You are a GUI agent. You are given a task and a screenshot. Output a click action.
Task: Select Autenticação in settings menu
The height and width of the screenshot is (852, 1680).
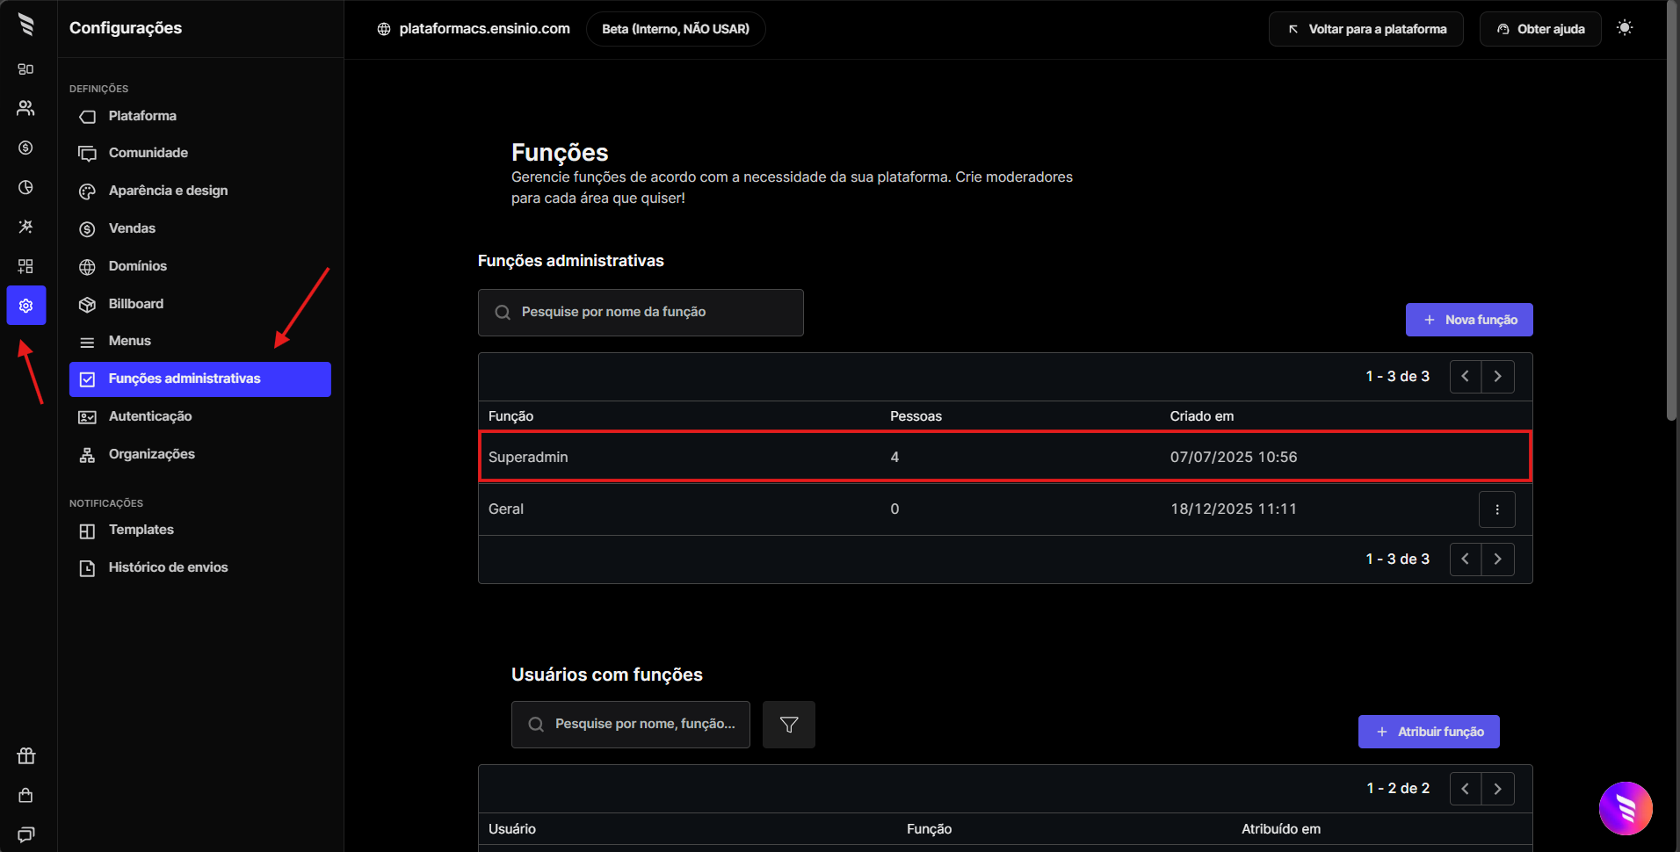tap(149, 416)
